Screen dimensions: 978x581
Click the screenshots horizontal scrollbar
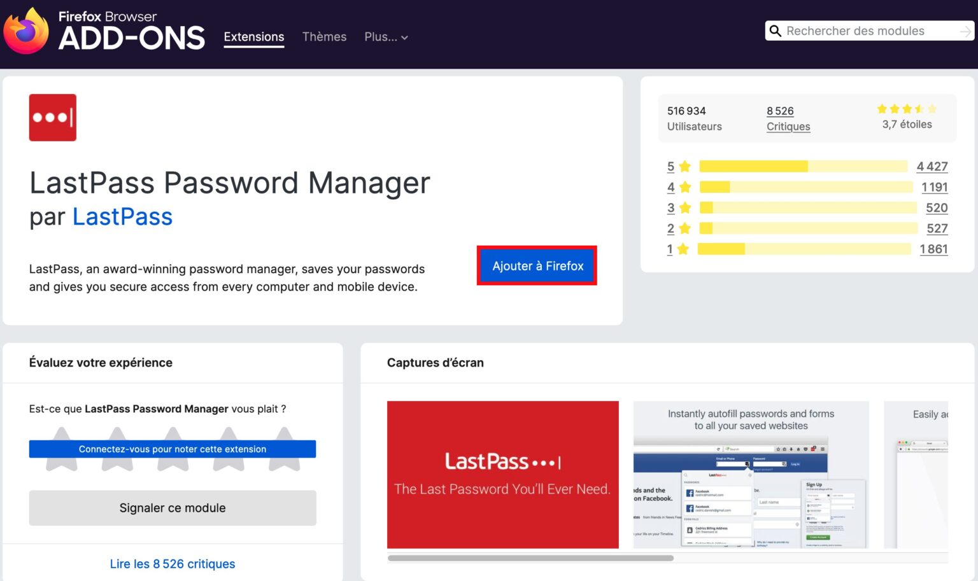[530, 558]
